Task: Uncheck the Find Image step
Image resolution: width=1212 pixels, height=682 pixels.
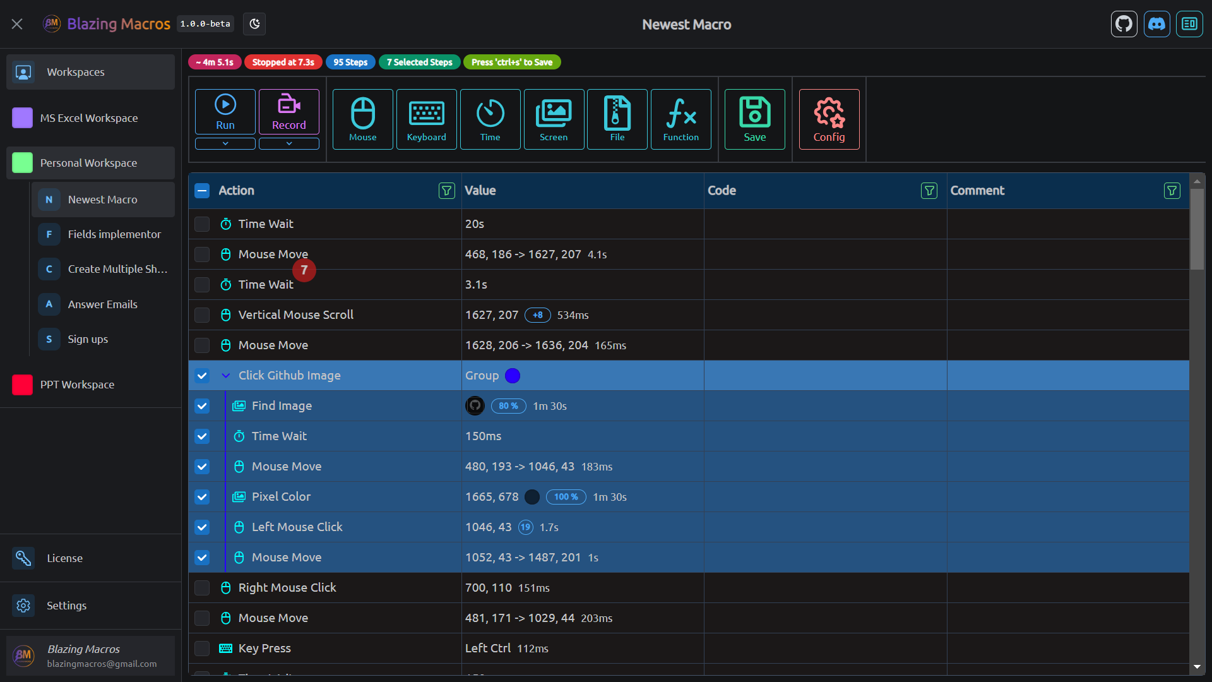Action: [x=202, y=406]
